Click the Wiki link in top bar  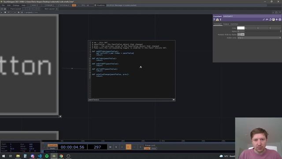coord(34,5)
